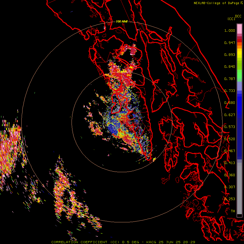Click the KACG station identifier
Image resolution: width=244 pixels, height=244 pixels.
(x=151, y=242)
